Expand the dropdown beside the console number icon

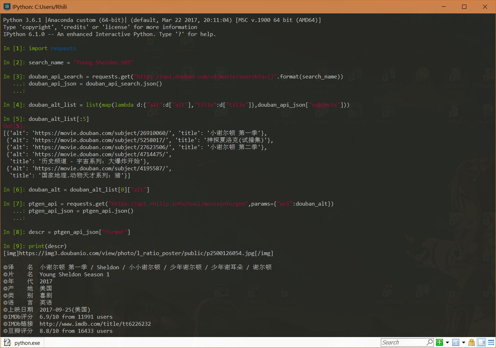[x=463, y=342]
